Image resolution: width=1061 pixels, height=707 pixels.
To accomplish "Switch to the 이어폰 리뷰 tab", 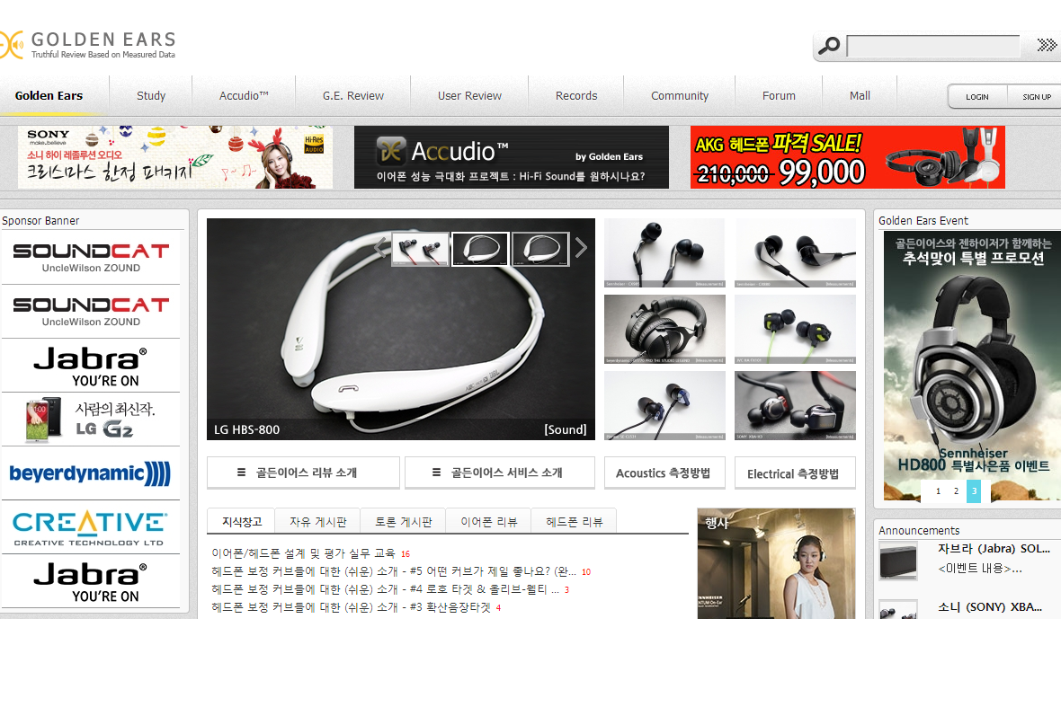I will click(488, 522).
